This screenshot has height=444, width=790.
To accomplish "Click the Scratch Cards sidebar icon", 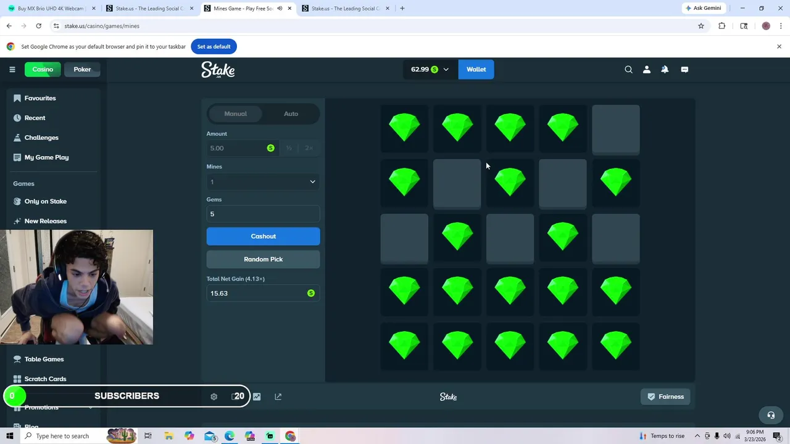I will coord(17,379).
